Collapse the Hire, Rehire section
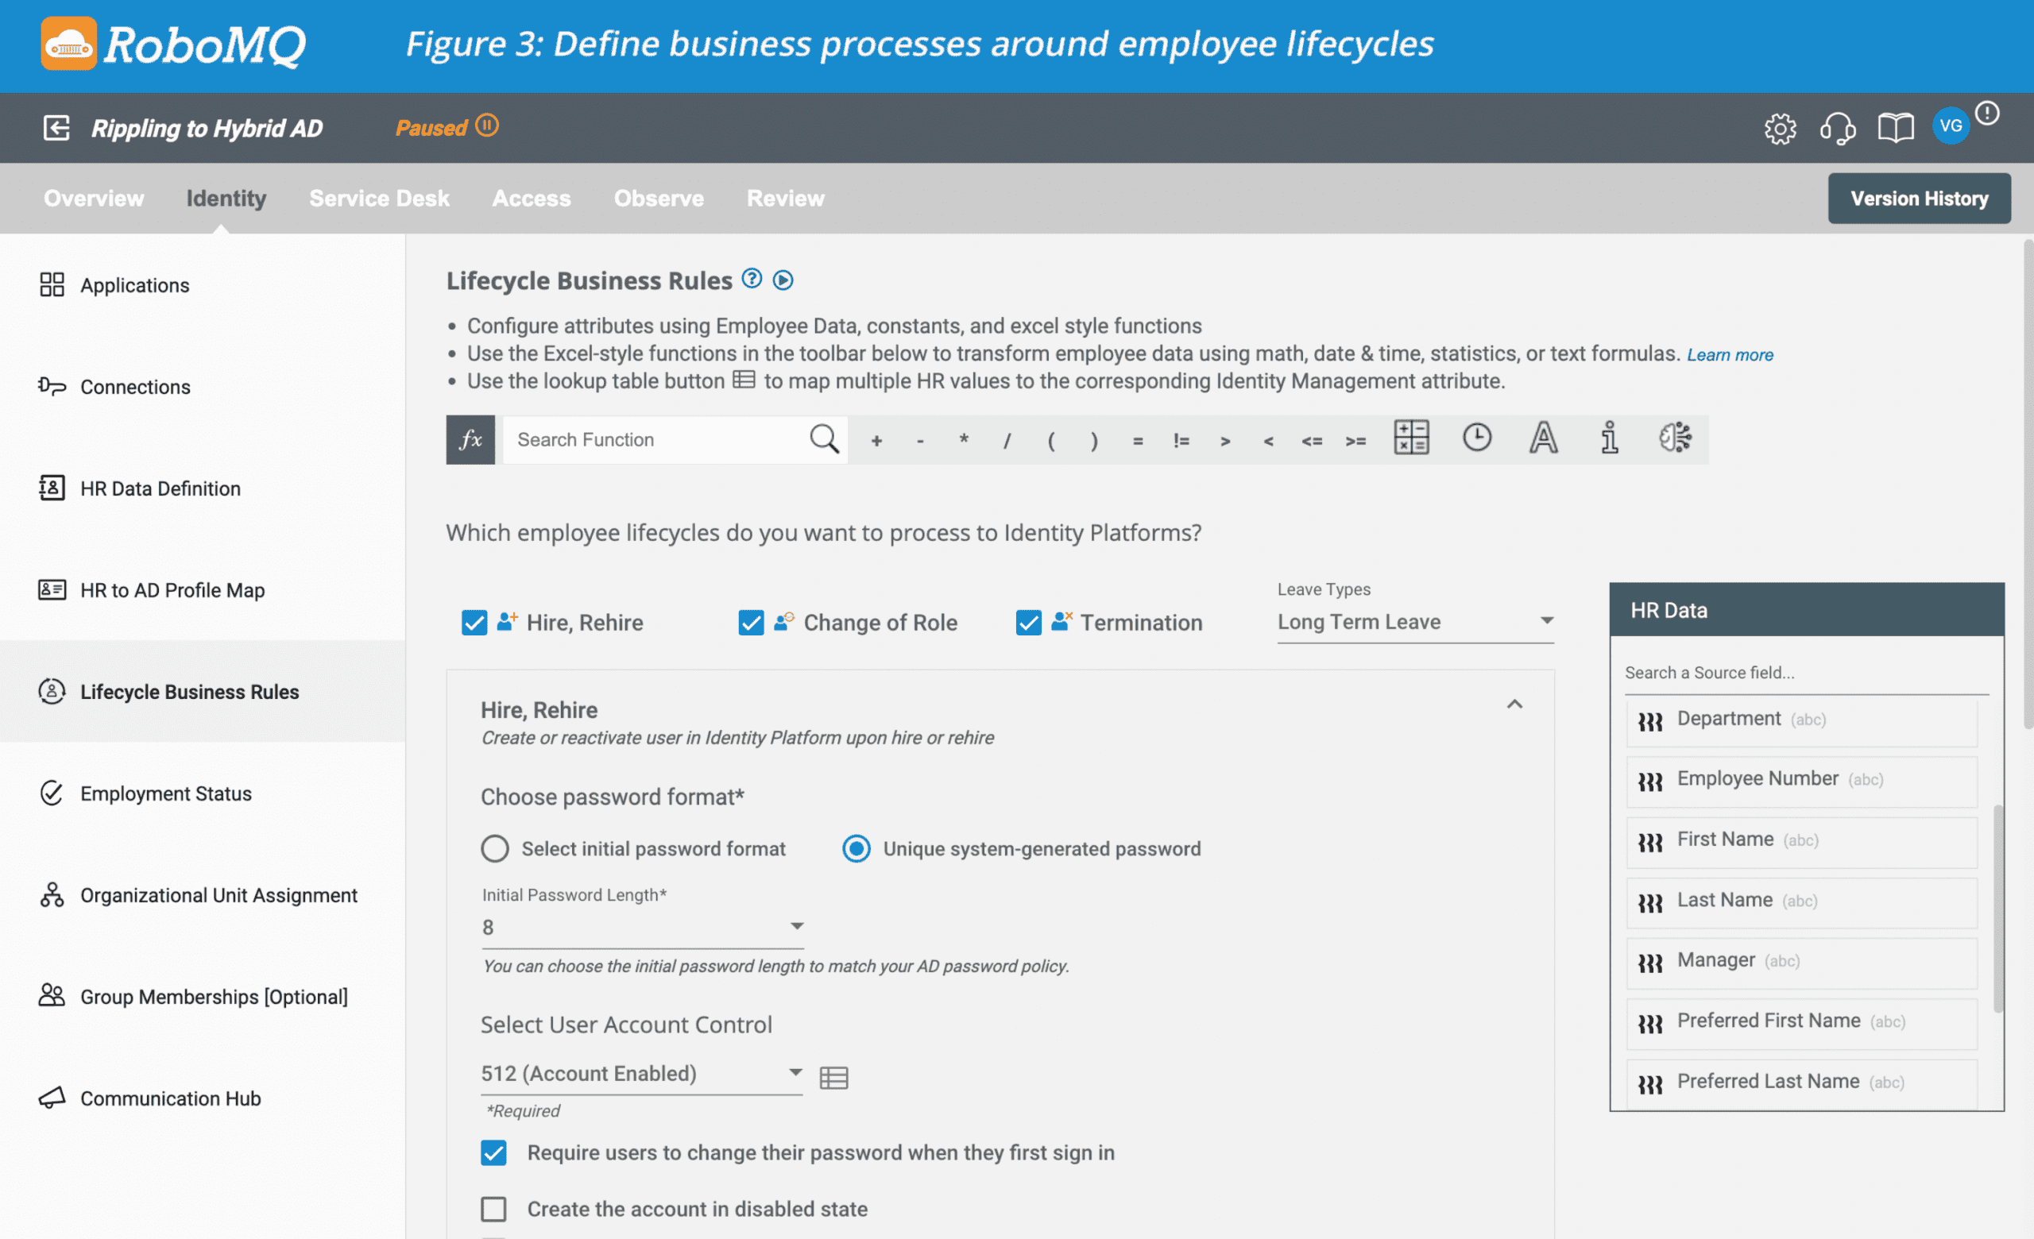Viewport: 2034px width, 1239px height. pos(1514,704)
